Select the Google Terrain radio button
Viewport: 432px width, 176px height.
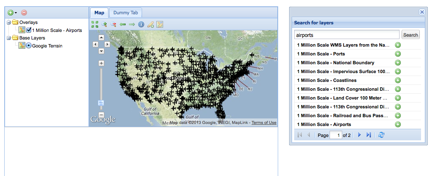[x=29, y=46]
